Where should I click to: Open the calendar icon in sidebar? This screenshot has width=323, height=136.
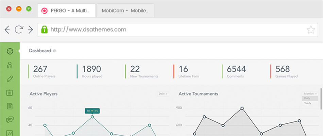coord(10,92)
